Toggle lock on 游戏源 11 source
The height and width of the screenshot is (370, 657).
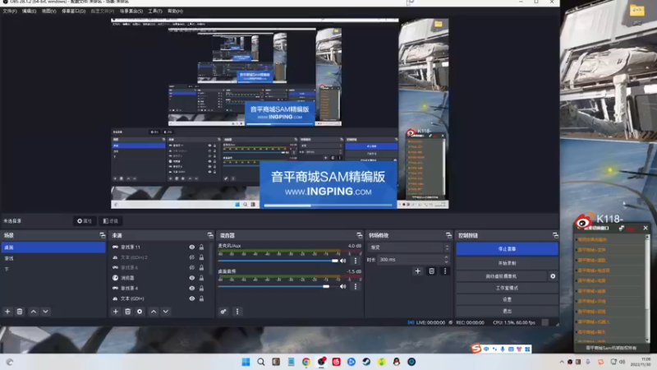(x=201, y=247)
